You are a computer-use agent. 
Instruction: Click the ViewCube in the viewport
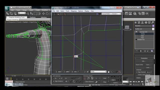[127, 28]
